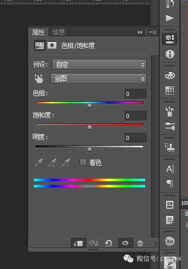Switch to the 信息 tab
This screenshot has width=188, height=269.
[58, 32]
